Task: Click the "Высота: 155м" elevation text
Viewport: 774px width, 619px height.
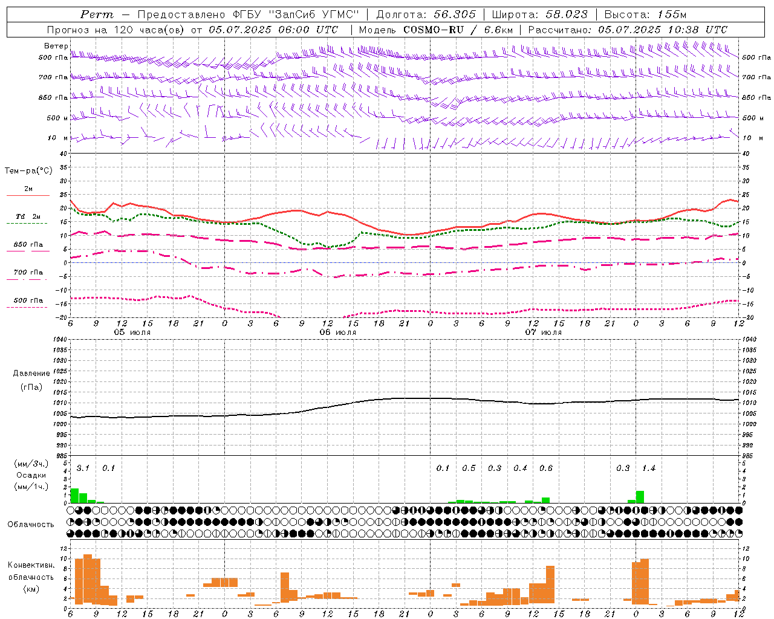Action: click(x=645, y=15)
